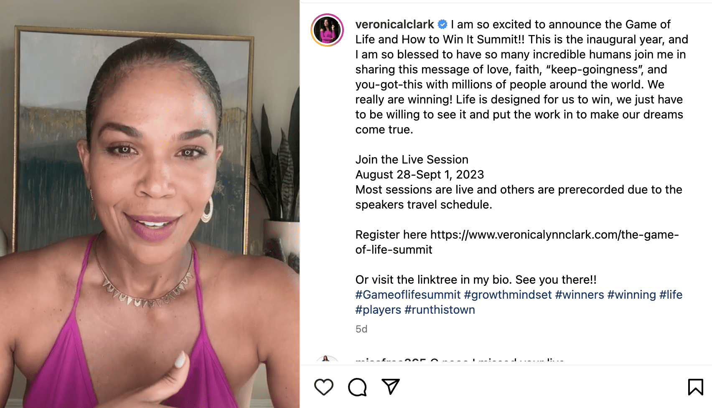Click the veronicalynnclark.com registration URL
This screenshot has width=712, height=408.
click(554, 235)
